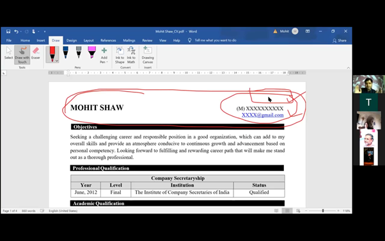Screen dimensions: 385x241
Task: Open the XXXX@gmail.com link
Action: [262, 115]
